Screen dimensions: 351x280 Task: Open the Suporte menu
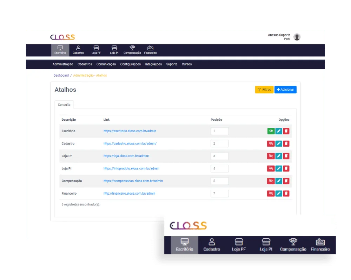pos(172,64)
